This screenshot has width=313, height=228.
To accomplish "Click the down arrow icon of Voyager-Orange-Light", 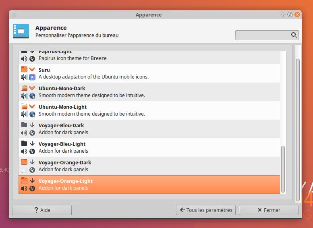I will click(32, 181).
